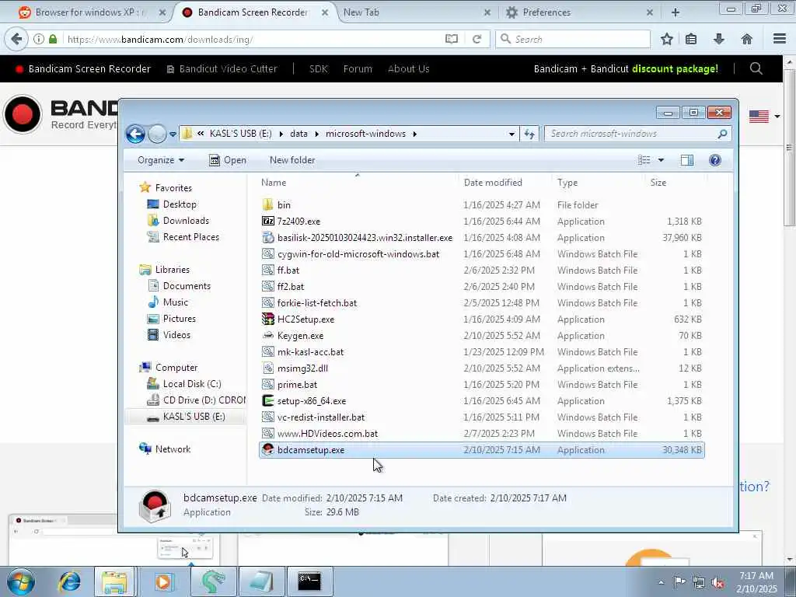Select the bdcamsetup.exe file
This screenshot has width=796, height=597.
(x=482, y=450)
